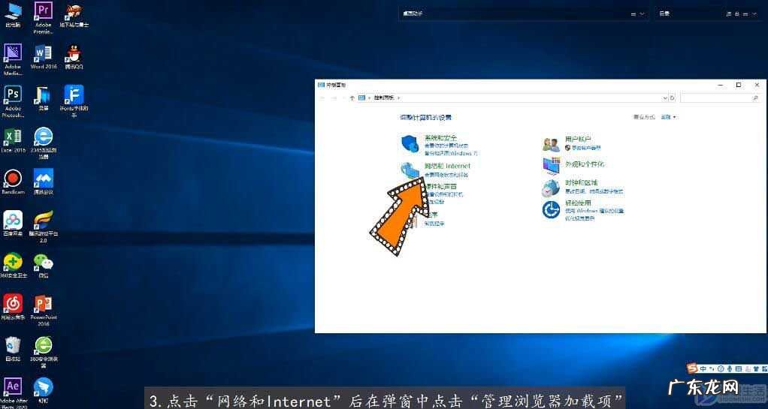Open the User Accounts category link
The image size is (768, 409).
pyautogui.click(x=578, y=140)
